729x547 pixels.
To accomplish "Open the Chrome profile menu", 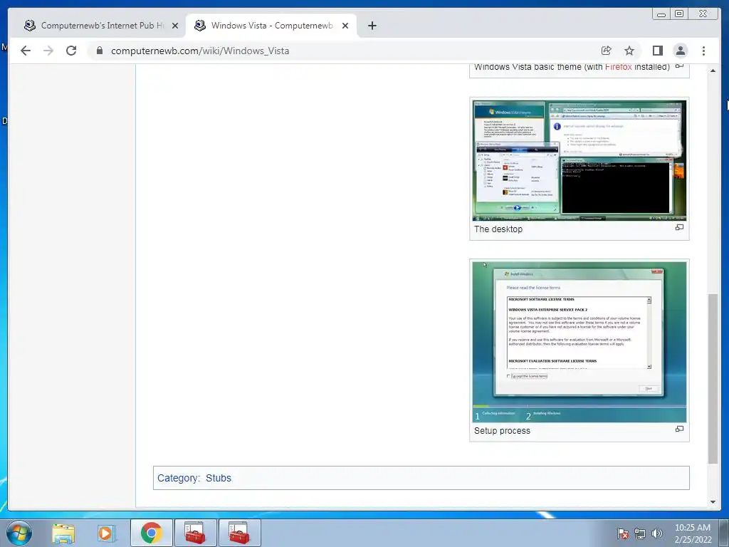I will (x=681, y=51).
